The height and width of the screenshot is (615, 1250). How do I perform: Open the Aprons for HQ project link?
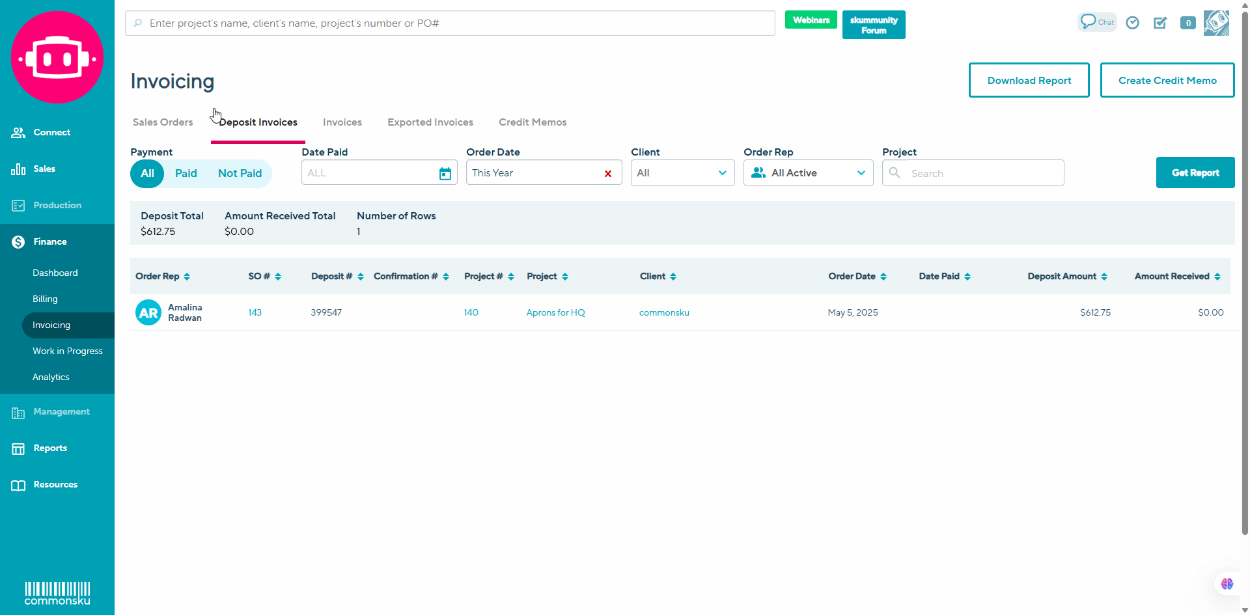555,313
